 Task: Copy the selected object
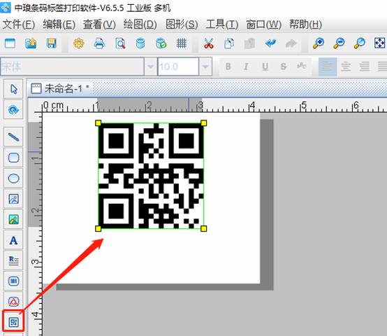pyautogui.click(x=229, y=43)
